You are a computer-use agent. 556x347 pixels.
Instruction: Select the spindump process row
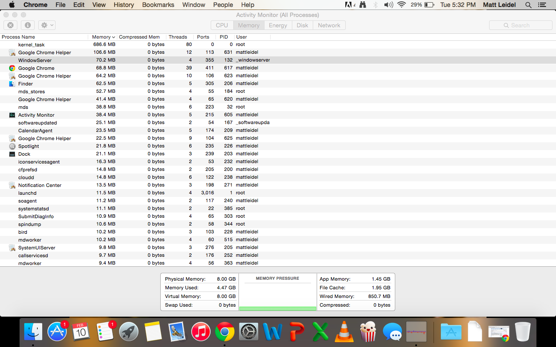[278, 224]
